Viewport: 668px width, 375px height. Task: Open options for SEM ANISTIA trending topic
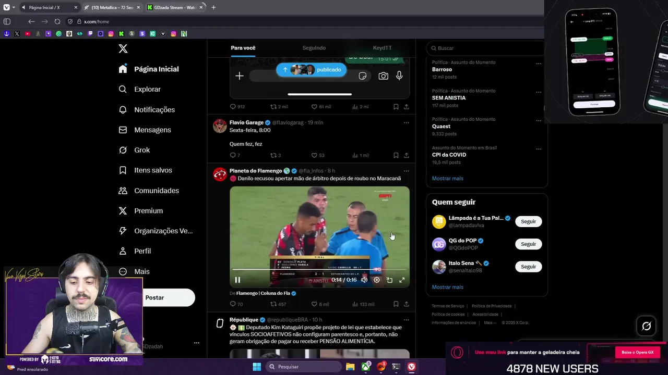coord(539,92)
